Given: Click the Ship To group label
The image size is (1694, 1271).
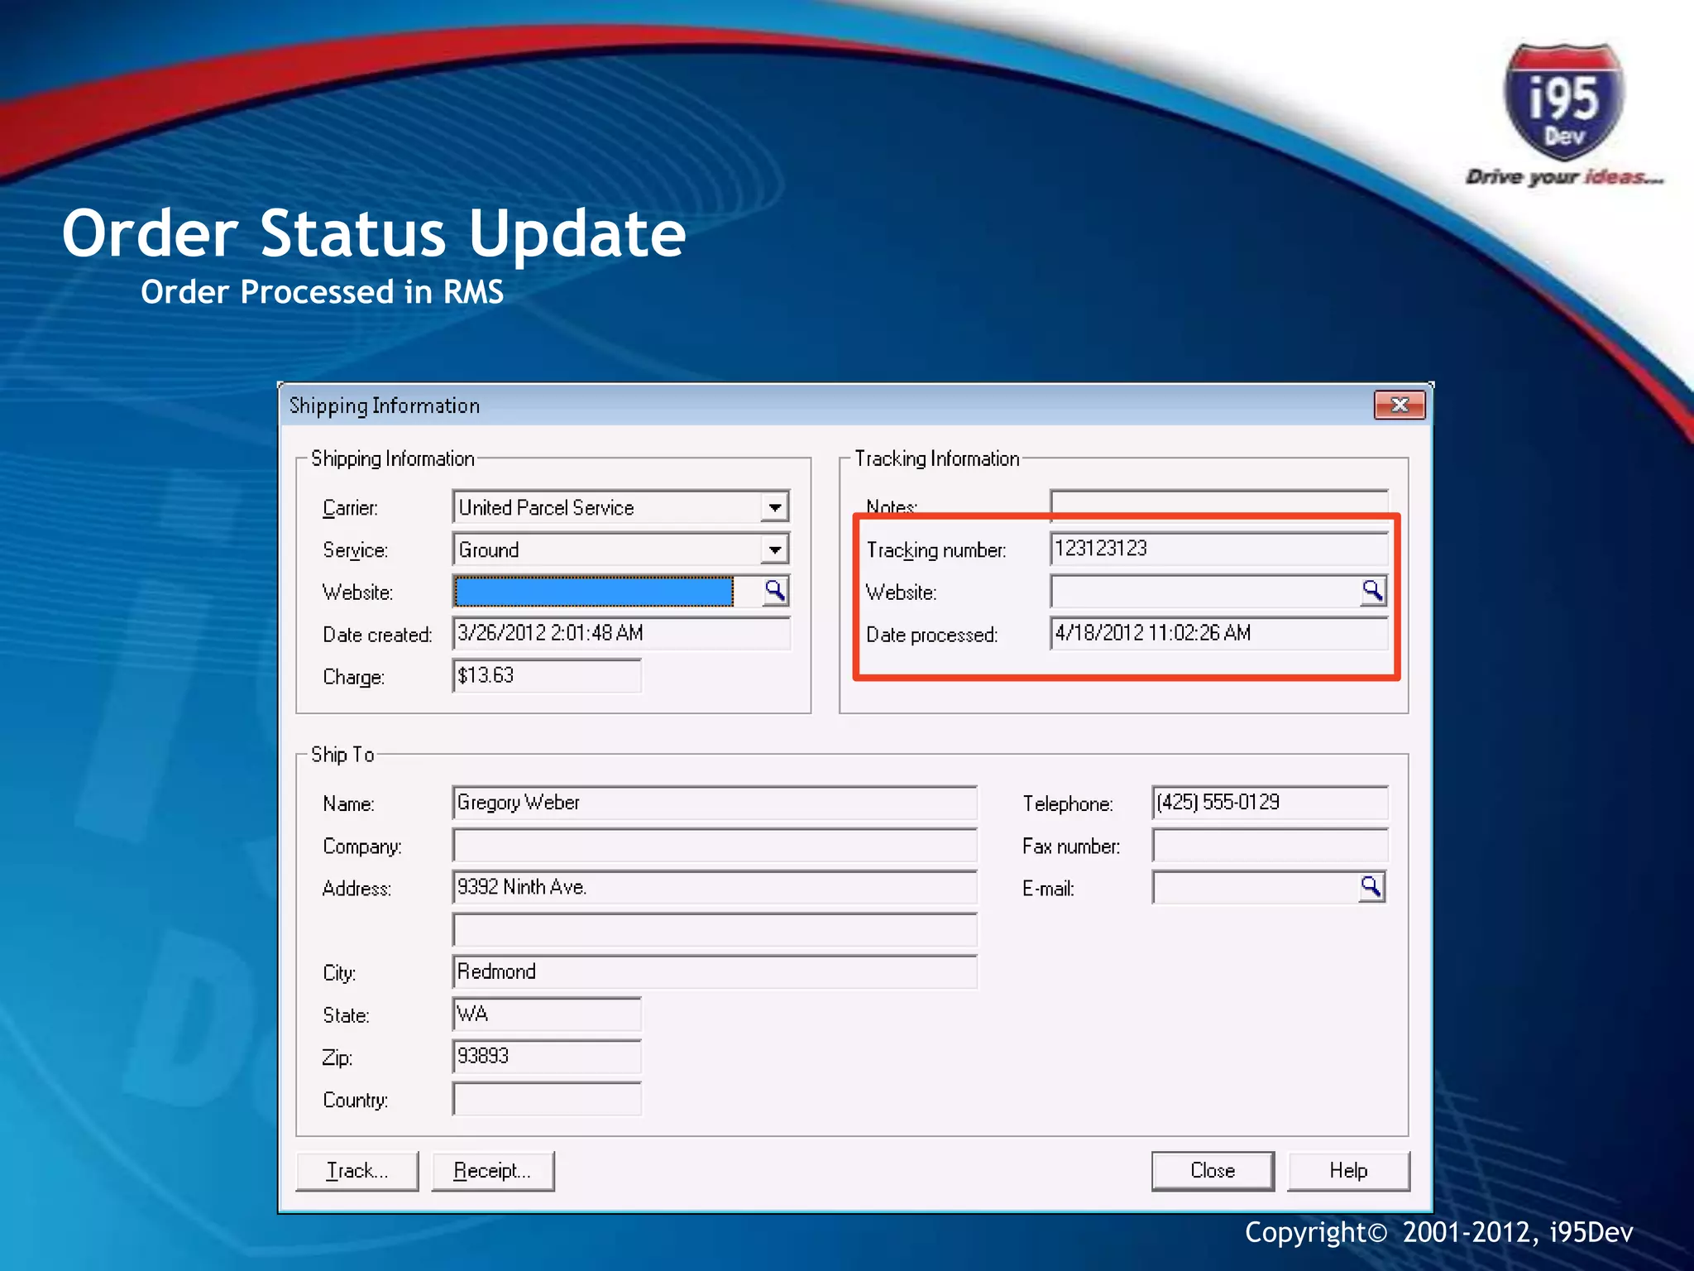Looking at the screenshot, I should [x=342, y=755].
